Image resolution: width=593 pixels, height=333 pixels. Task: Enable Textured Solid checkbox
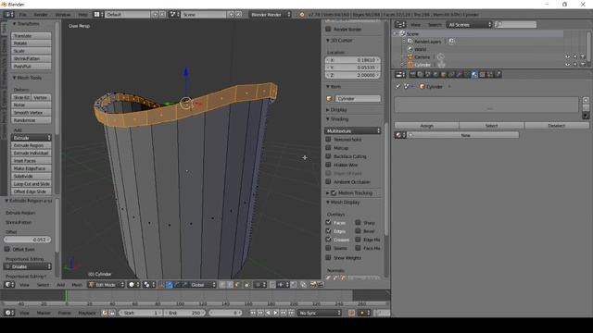pos(328,140)
